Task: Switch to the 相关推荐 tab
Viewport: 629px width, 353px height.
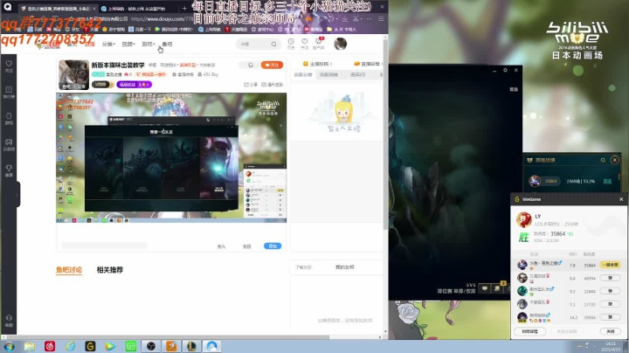Action: [109, 270]
